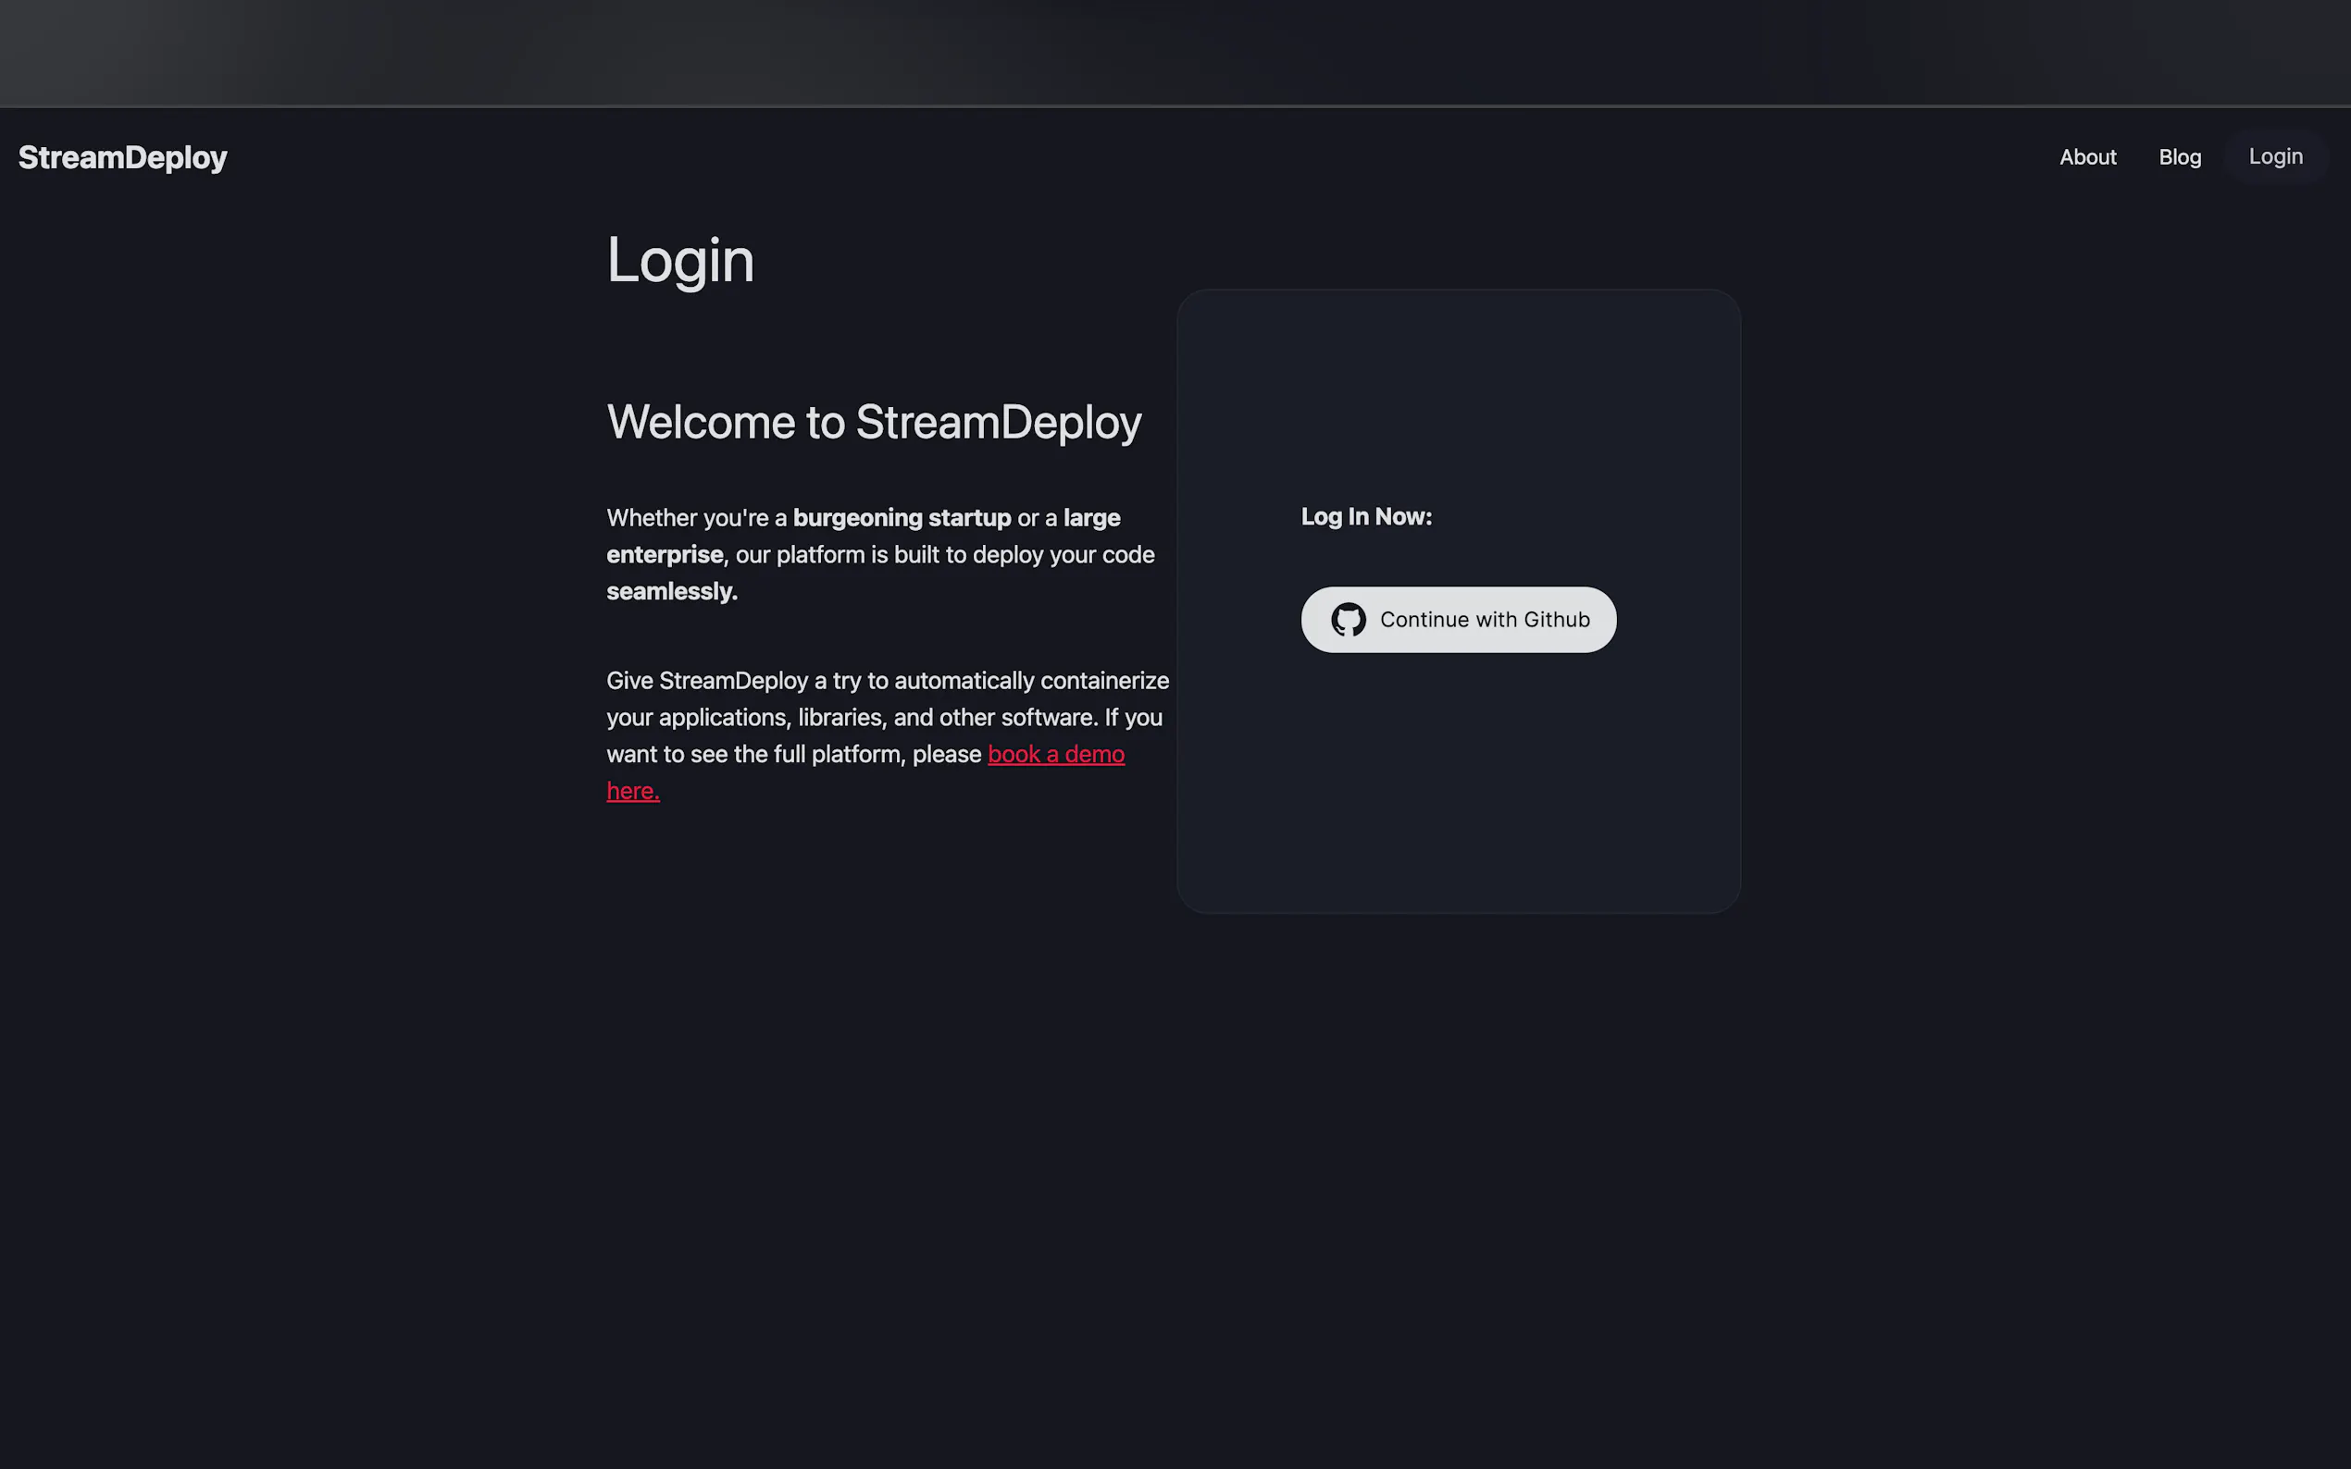2351x1469 pixels.
Task: Click the StreamDeploy logo text
Action: pos(122,157)
